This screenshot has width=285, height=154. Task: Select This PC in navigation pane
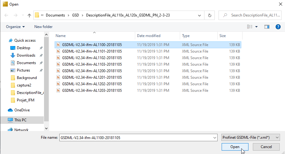[20, 120]
